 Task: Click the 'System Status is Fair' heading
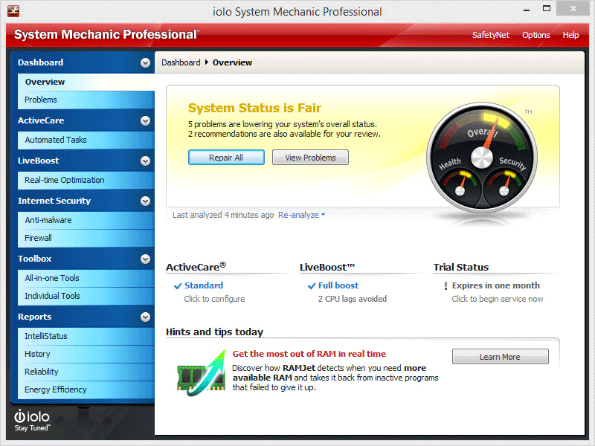pos(254,108)
